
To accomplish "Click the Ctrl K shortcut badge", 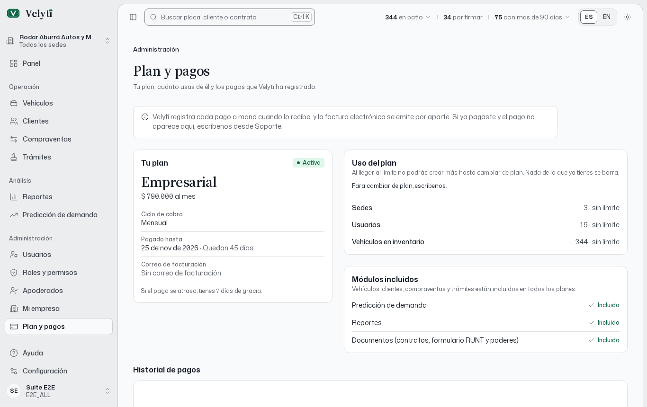I will pyautogui.click(x=301, y=17).
